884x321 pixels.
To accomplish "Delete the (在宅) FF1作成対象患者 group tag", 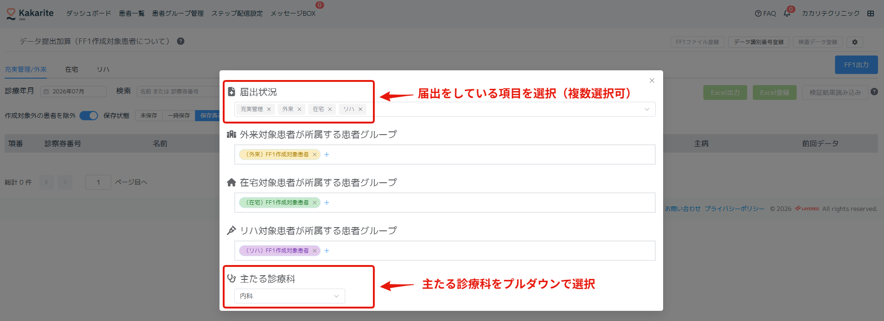I will coord(315,203).
